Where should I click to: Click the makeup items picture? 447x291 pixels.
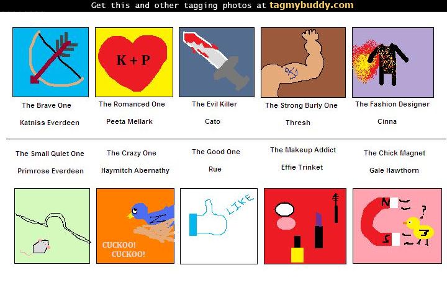pos(305,226)
